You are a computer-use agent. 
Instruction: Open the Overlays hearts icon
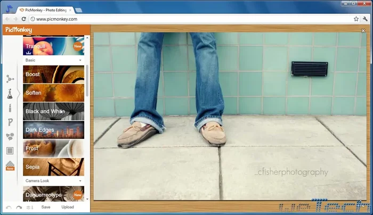coord(10,137)
